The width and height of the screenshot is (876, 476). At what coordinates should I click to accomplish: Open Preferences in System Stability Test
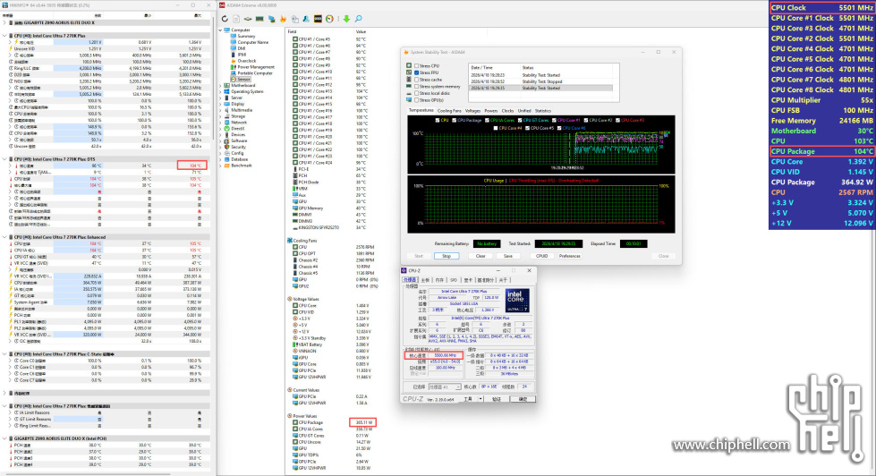pyautogui.click(x=569, y=256)
